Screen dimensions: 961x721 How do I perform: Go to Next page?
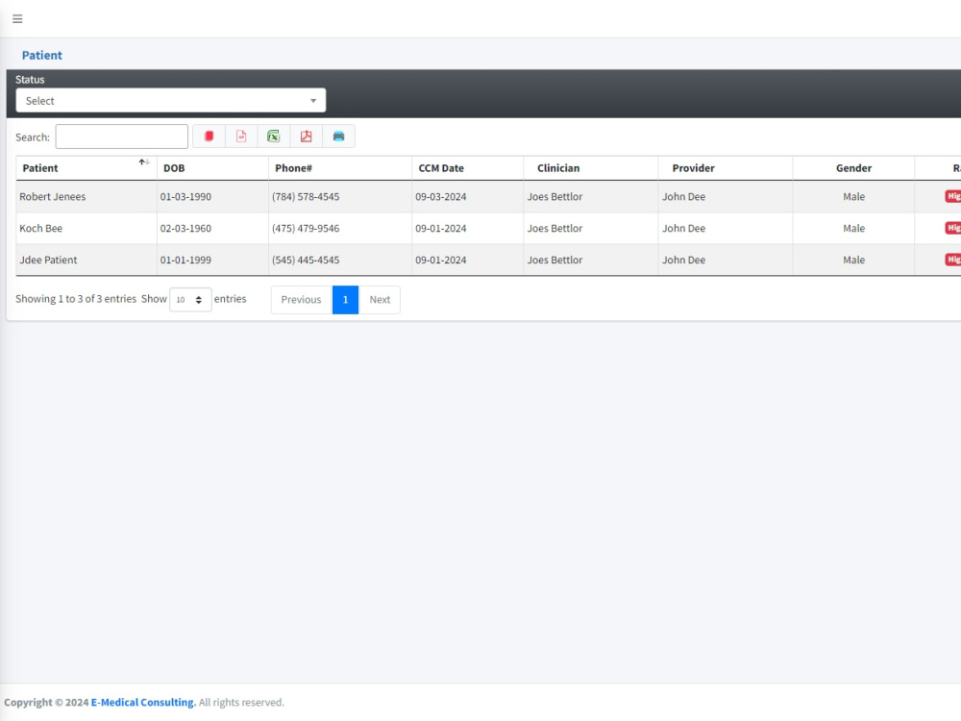click(x=380, y=300)
